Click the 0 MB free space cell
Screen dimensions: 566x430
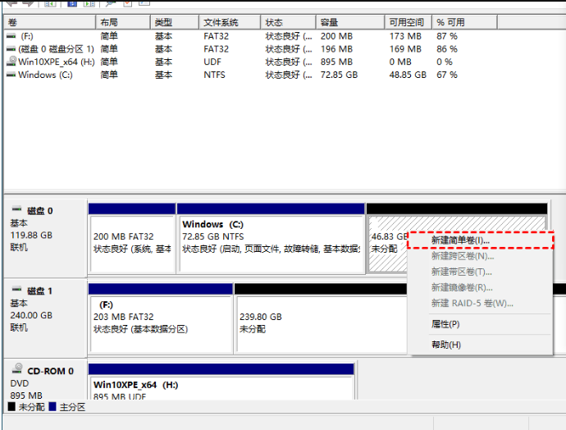click(x=400, y=62)
